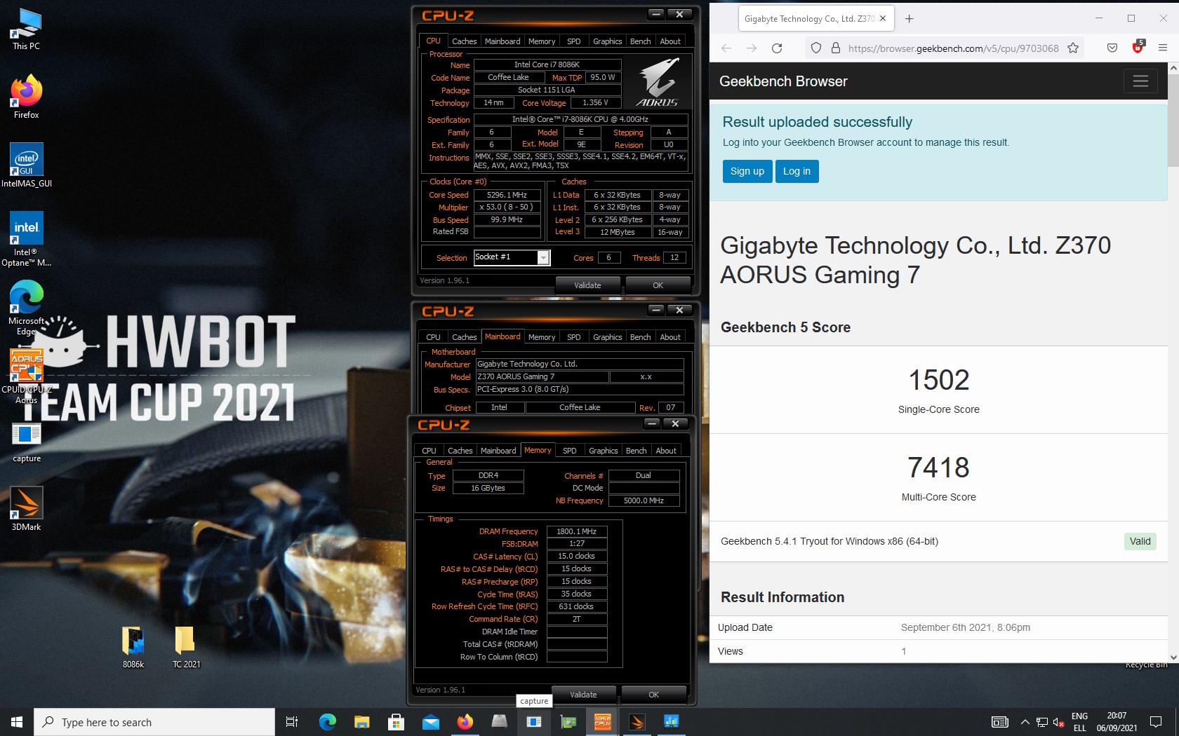Image resolution: width=1179 pixels, height=736 pixels.
Task: Click the Windows Start button
Action: 17,722
